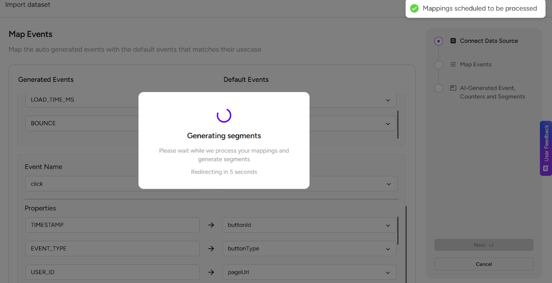Click the Generating segments loading spinner
The height and width of the screenshot is (283, 552).
tap(224, 115)
